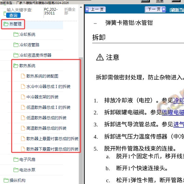Expand the 电子风扇 folder icon
184x184 pixels.
16,159
